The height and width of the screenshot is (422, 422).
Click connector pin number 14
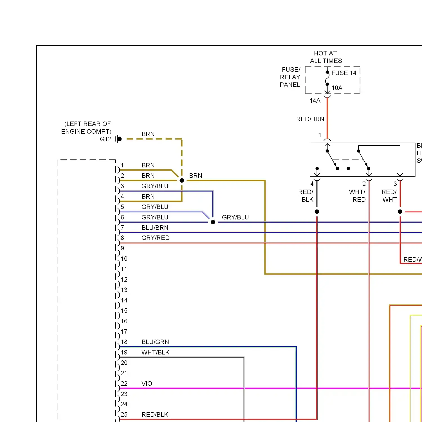point(124,300)
